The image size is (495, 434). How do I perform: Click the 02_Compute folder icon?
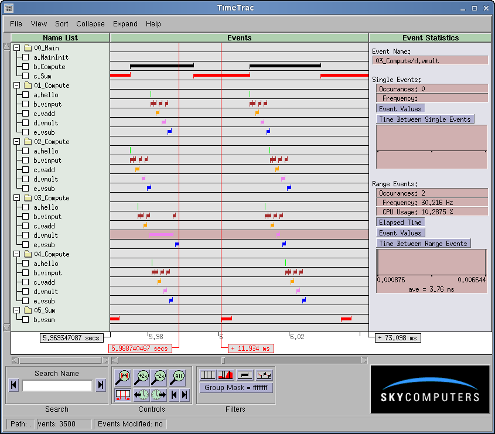click(28, 141)
